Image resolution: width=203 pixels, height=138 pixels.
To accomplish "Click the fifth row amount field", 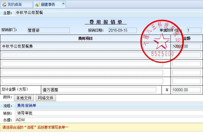I will pos(186,81).
